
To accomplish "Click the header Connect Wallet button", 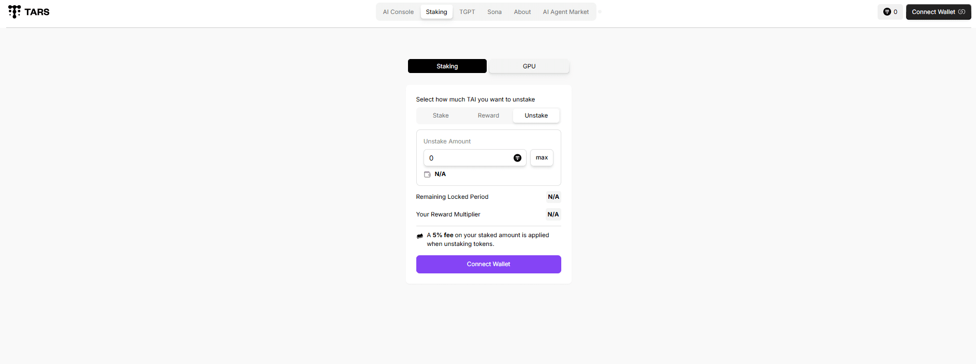I will point(938,12).
